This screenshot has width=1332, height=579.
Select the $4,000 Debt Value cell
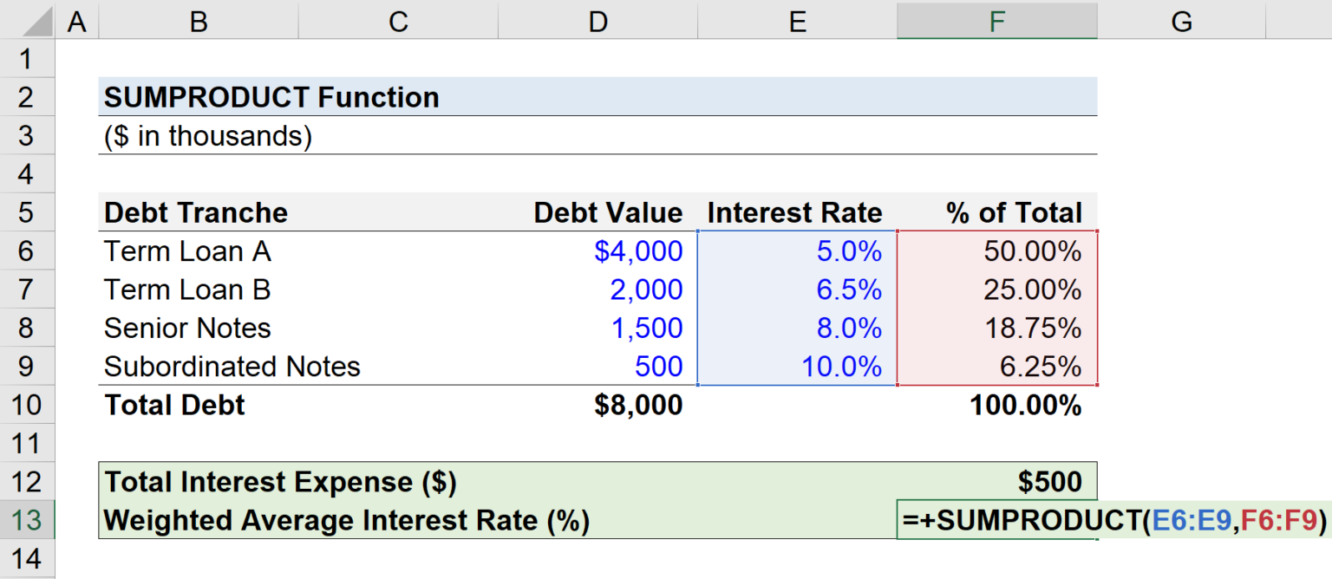pos(598,250)
